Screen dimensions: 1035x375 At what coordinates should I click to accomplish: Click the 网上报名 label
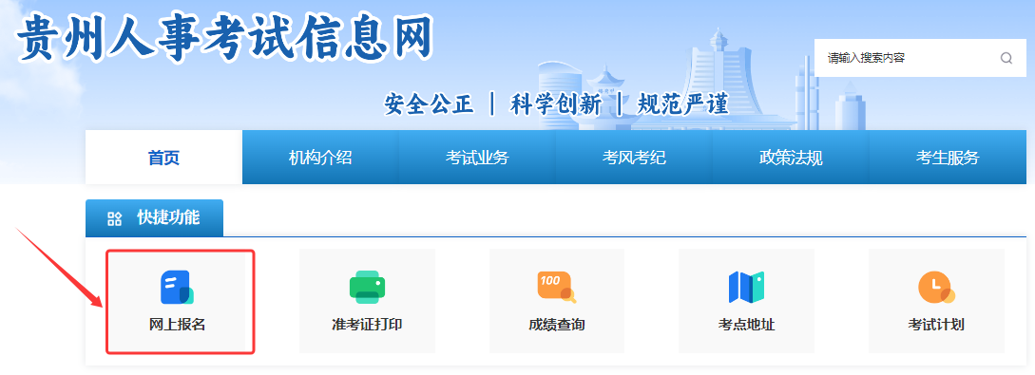(177, 325)
